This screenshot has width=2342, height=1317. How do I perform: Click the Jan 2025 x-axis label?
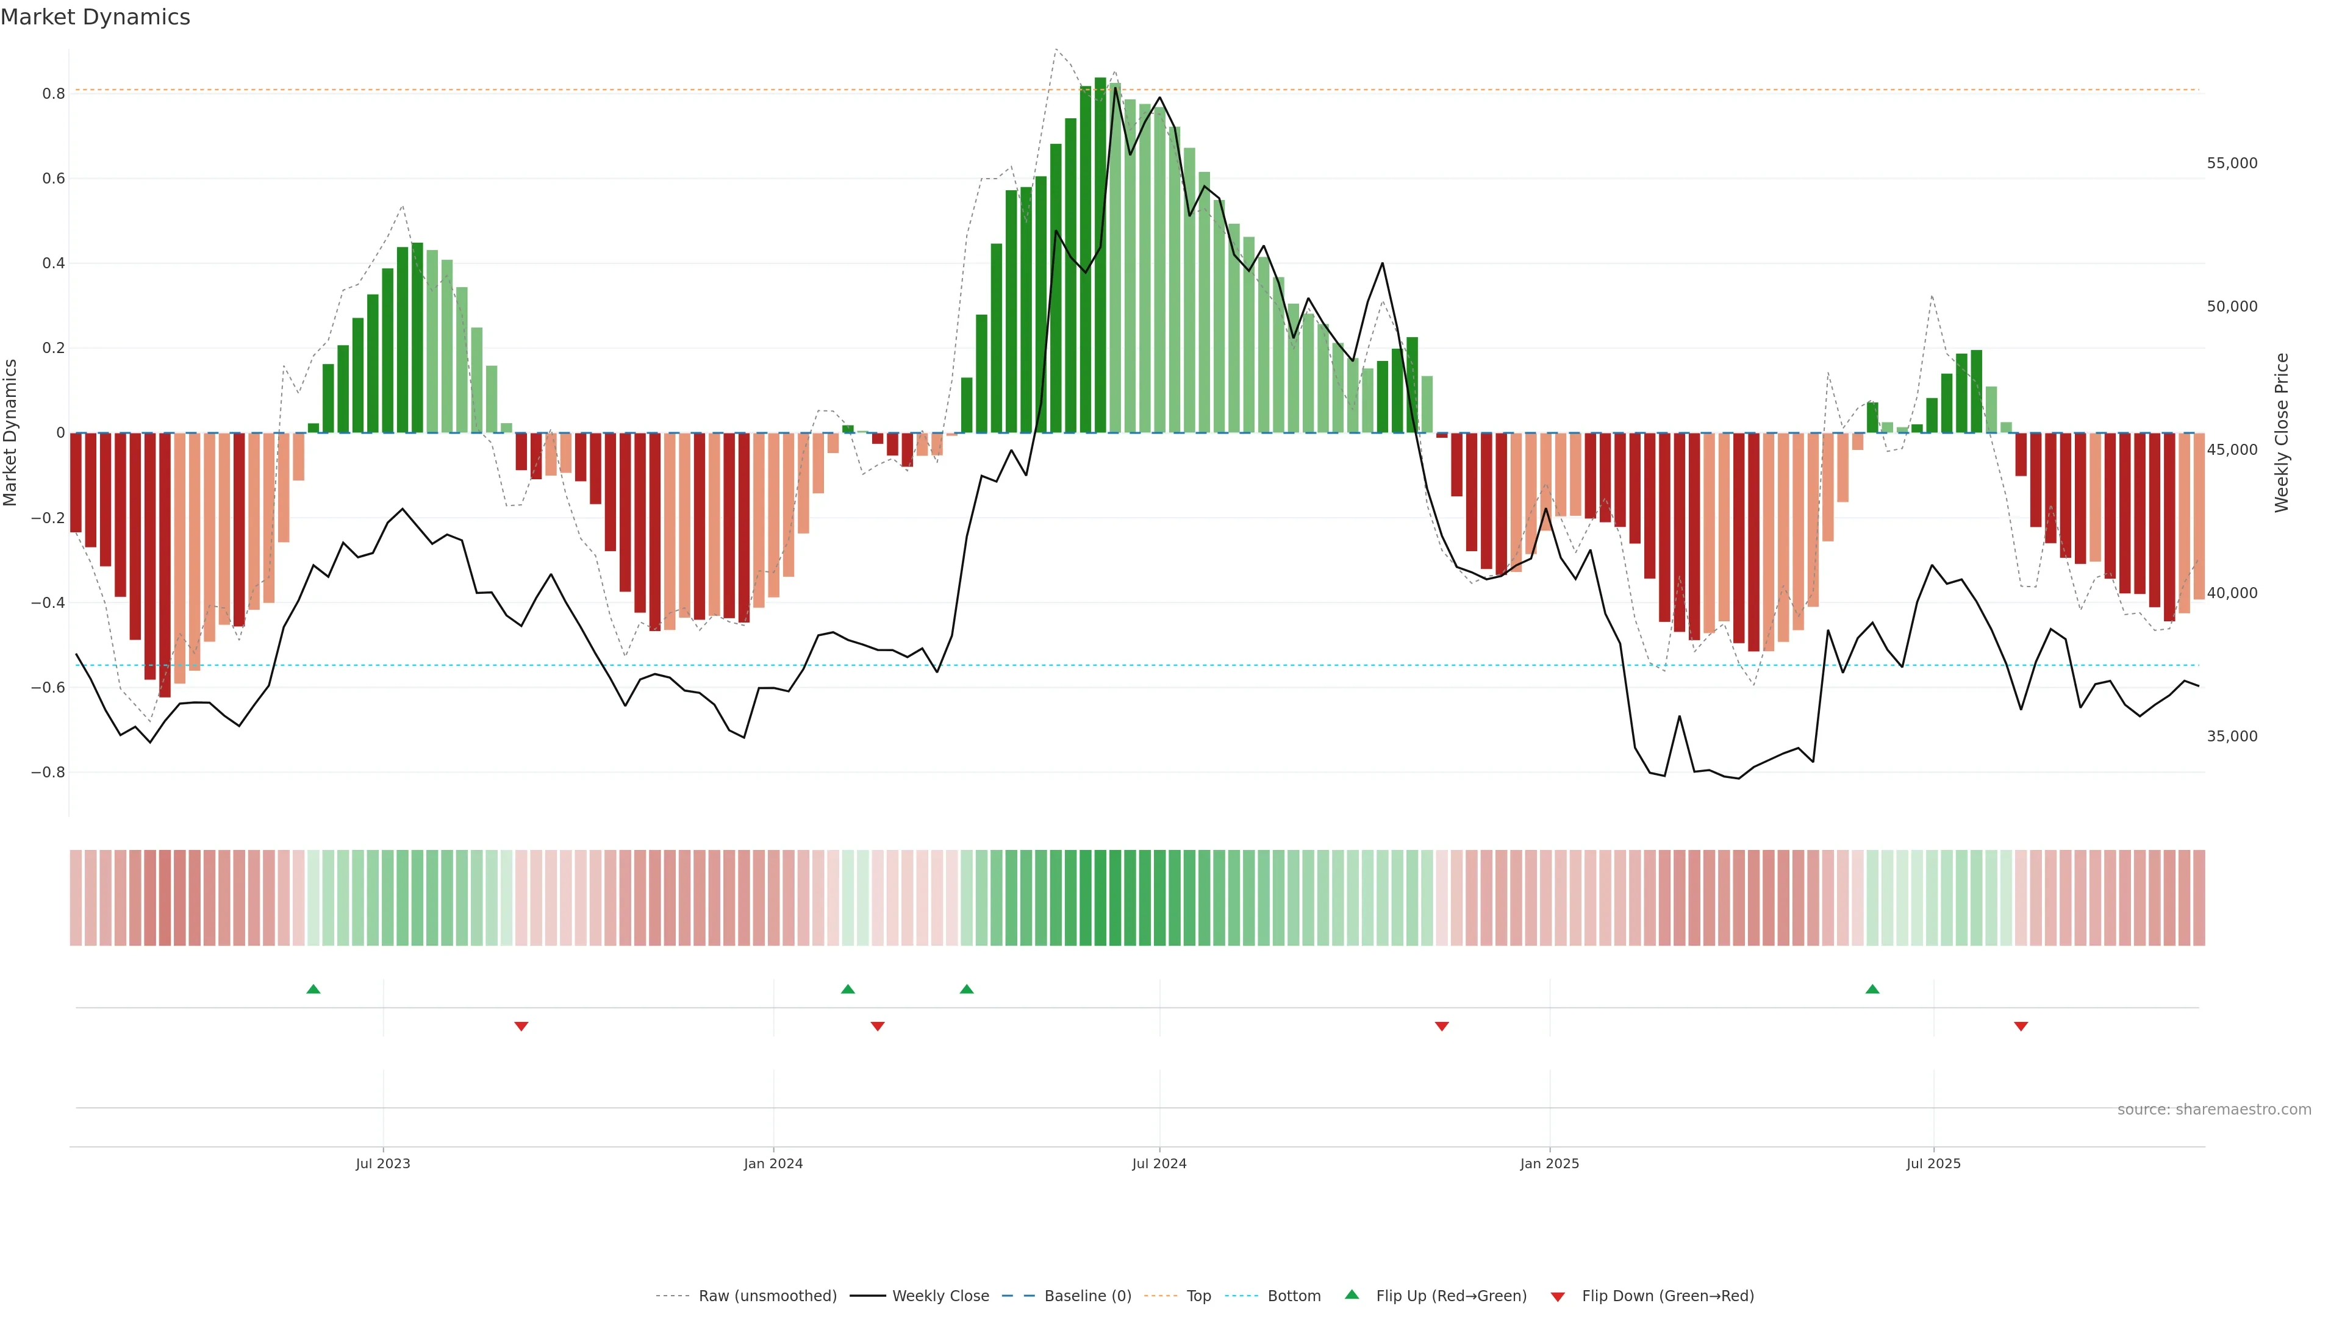(x=1549, y=1163)
